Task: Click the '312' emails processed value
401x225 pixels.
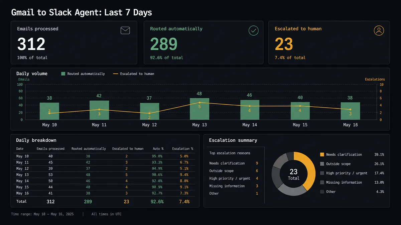Action: 31,44
